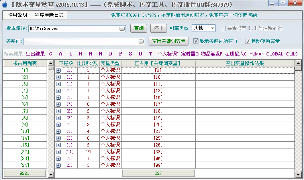Select the 定时器O filter link
Image resolution: width=304 pixels, height=180 pixels.
pos(190,54)
